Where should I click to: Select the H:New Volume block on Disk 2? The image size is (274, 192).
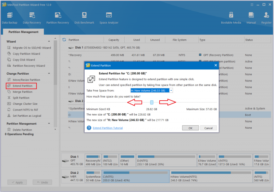(211, 176)
